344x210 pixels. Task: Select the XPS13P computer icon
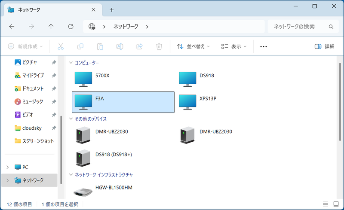(x=187, y=102)
